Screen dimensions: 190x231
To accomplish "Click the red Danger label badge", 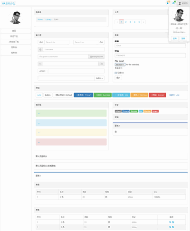I will point(155,111).
